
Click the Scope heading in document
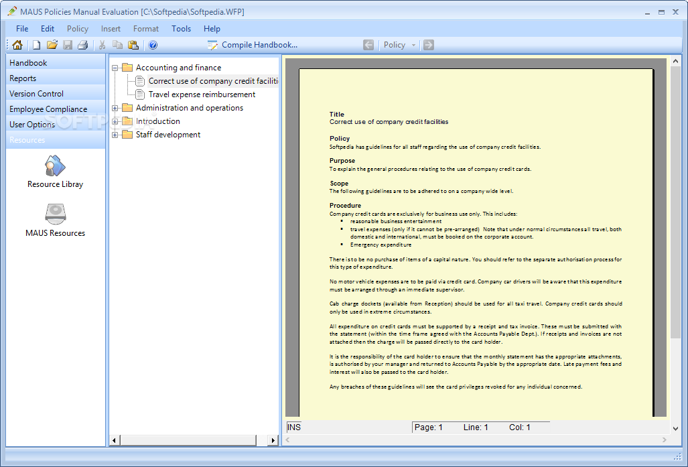point(339,184)
